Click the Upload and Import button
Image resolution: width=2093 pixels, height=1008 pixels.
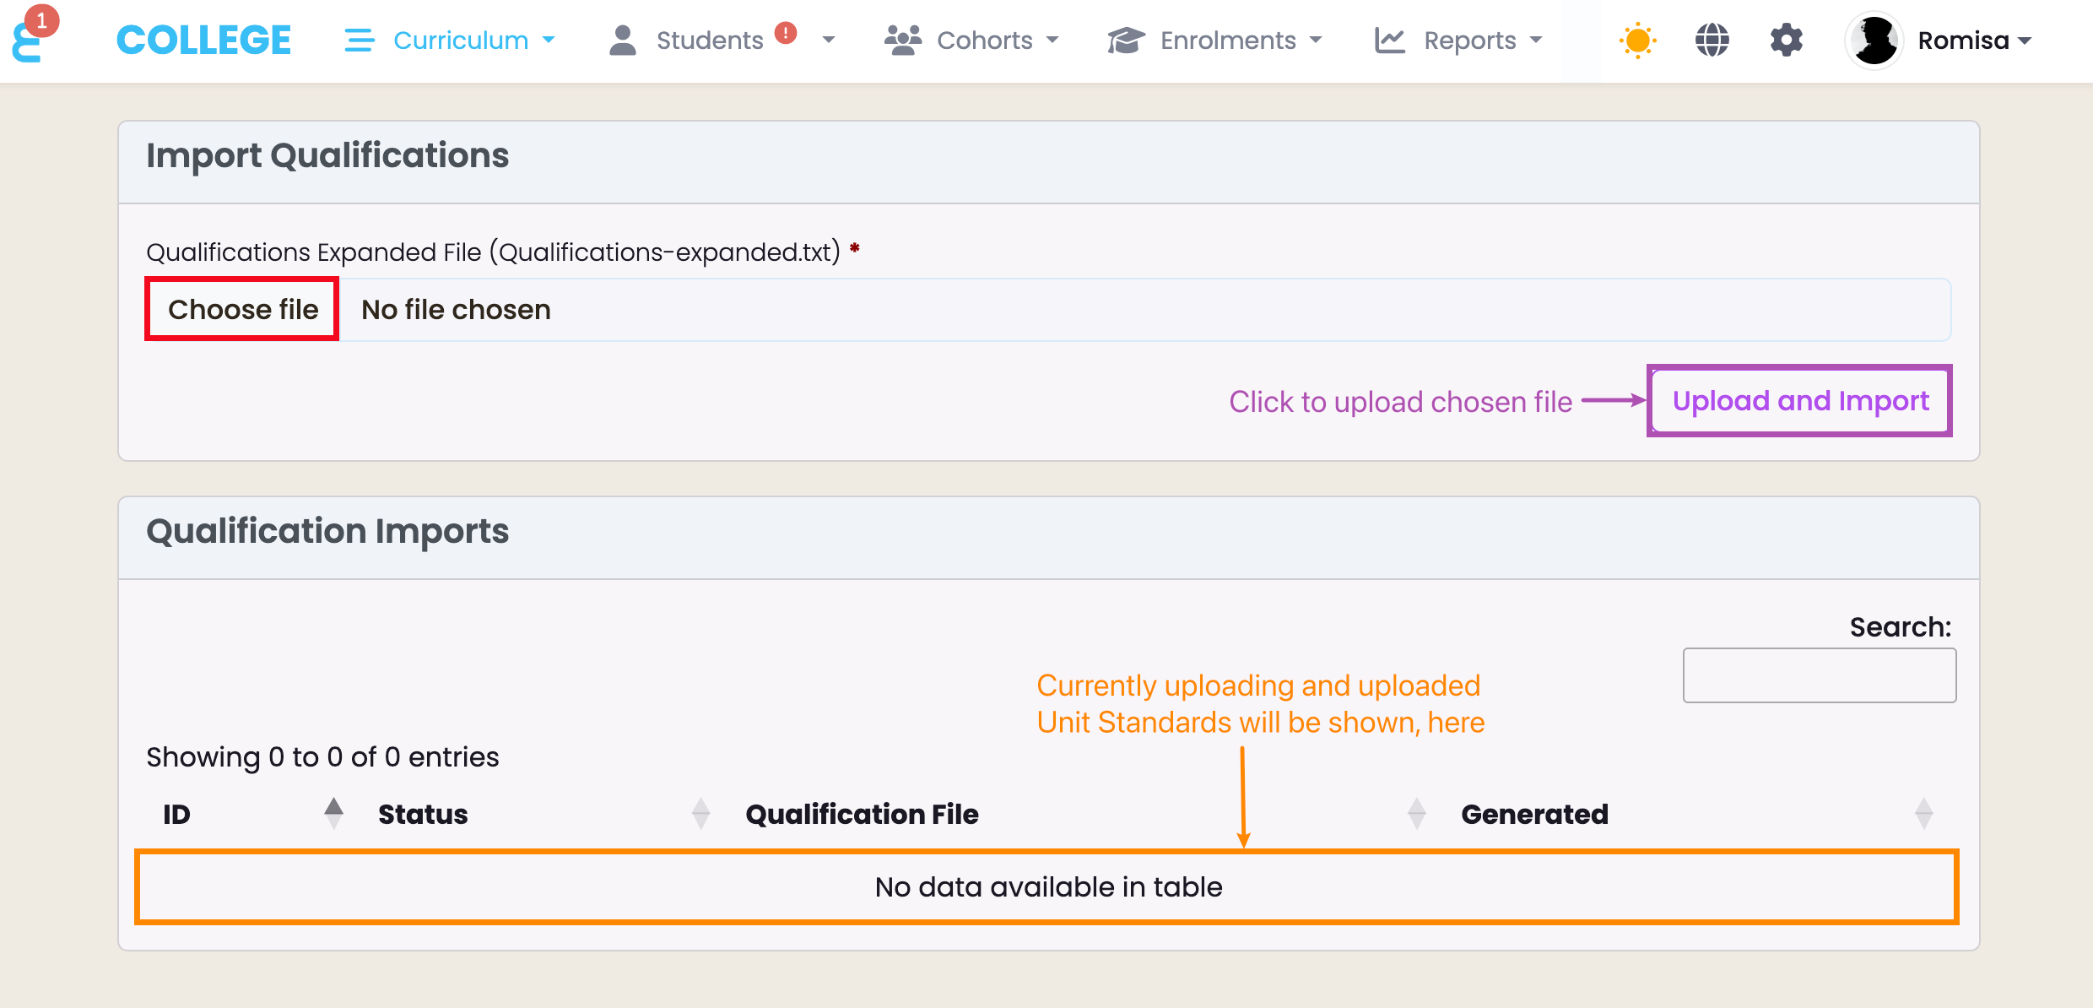tap(1800, 401)
